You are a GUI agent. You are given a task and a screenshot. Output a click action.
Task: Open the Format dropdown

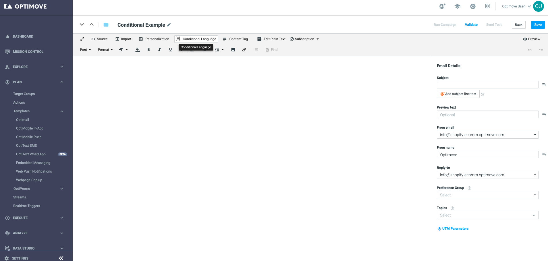pyautogui.click(x=105, y=50)
